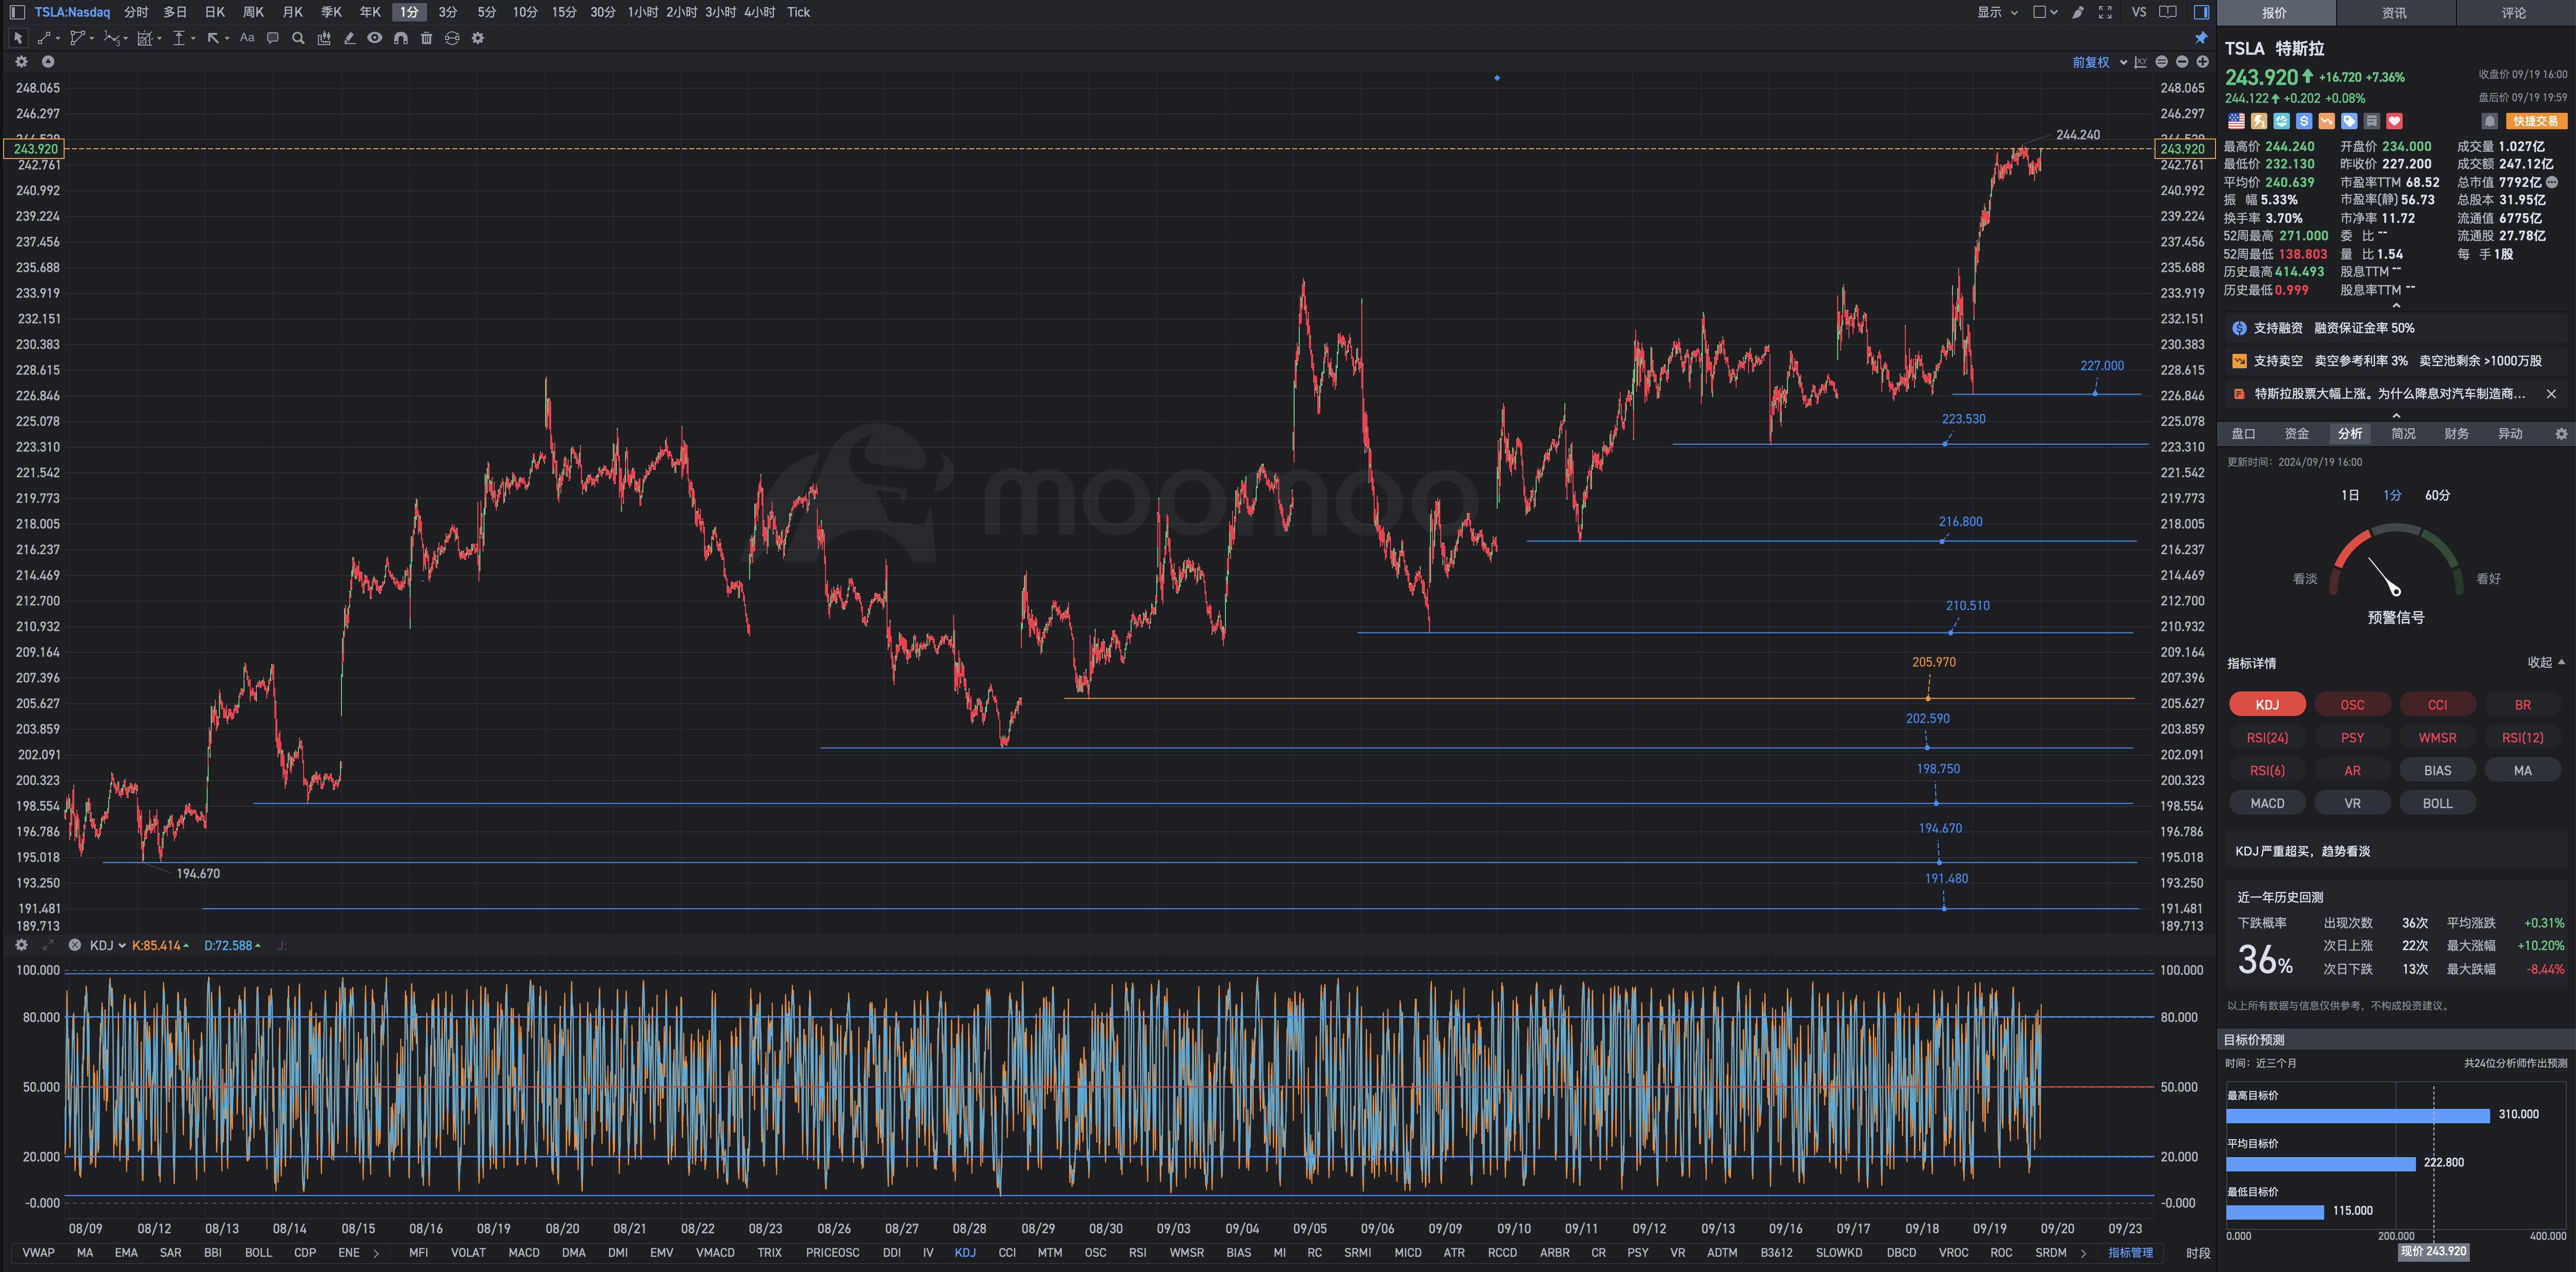Viewport: 2576px width, 1272px height.
Task: Select the Tick period tab
Action: coord(798,12)
